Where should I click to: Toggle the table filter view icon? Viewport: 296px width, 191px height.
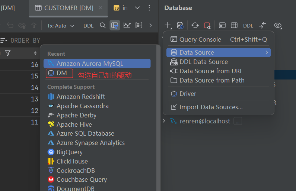point(115,25)
